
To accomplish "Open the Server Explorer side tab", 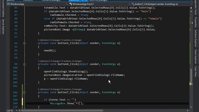I will tap(3, 27).
